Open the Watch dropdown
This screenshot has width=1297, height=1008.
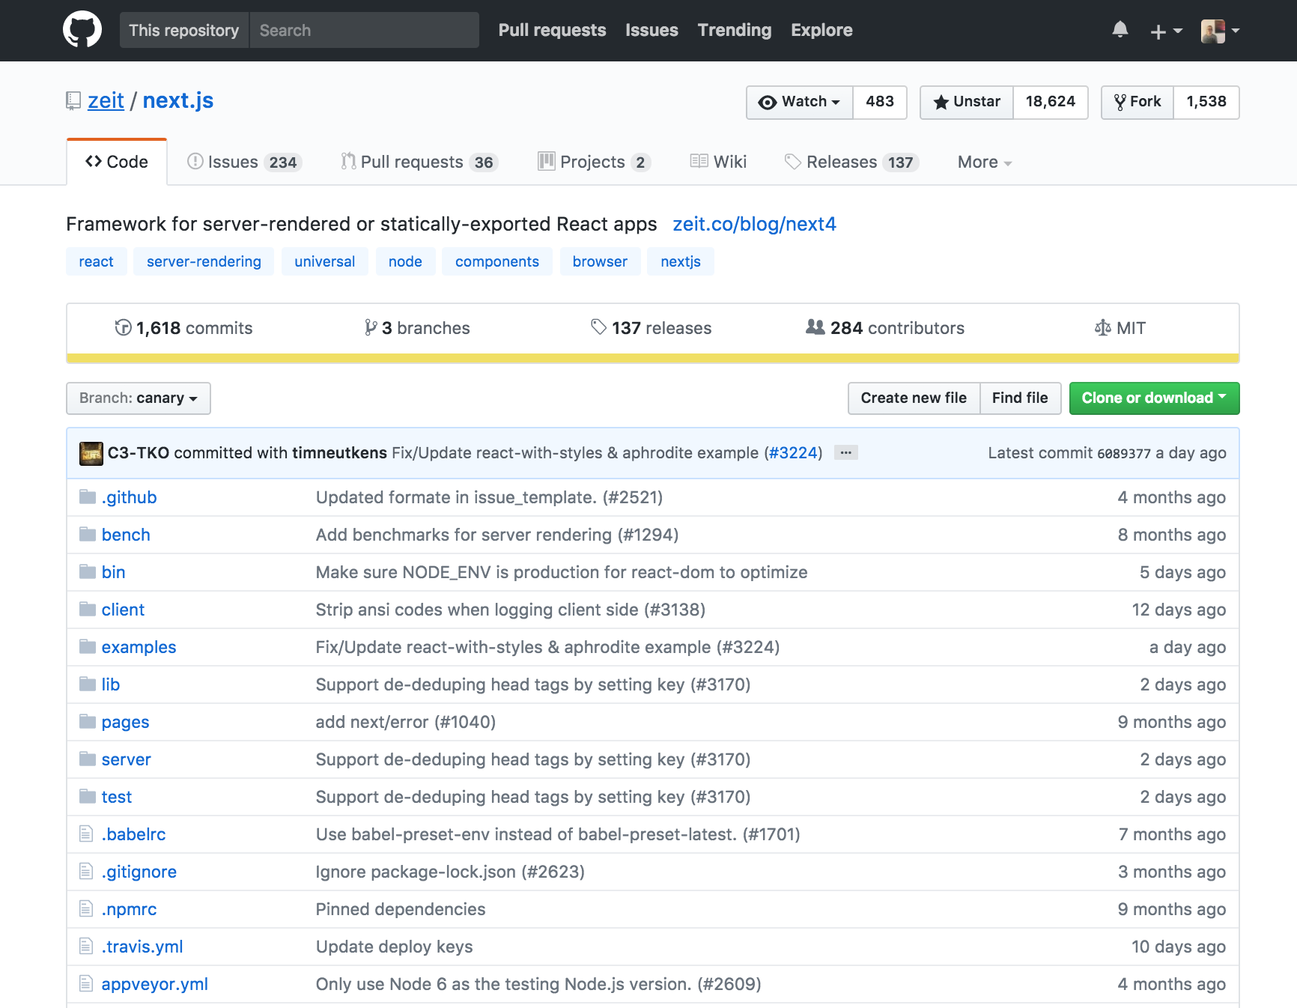click(800, 102)
